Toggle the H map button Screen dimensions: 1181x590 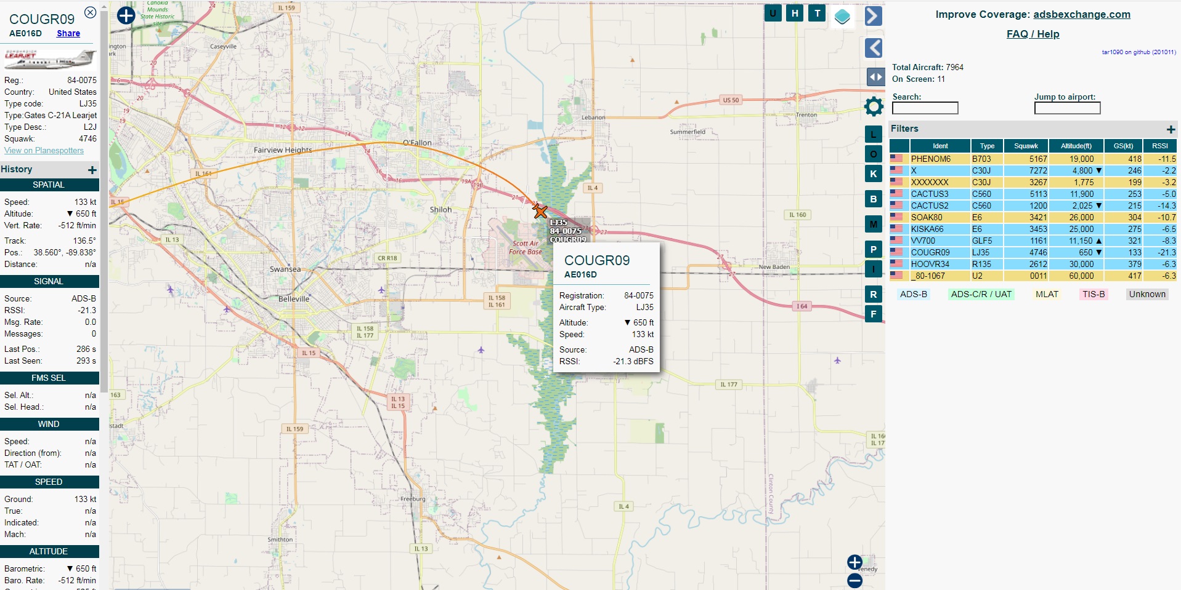coord(795,13)
